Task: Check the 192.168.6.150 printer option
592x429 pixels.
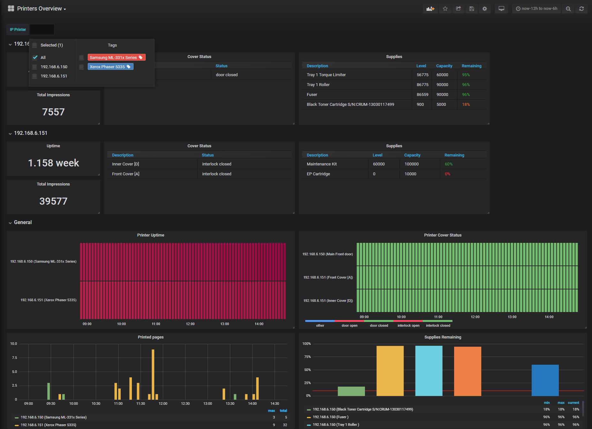Action: tap(35, 67)
